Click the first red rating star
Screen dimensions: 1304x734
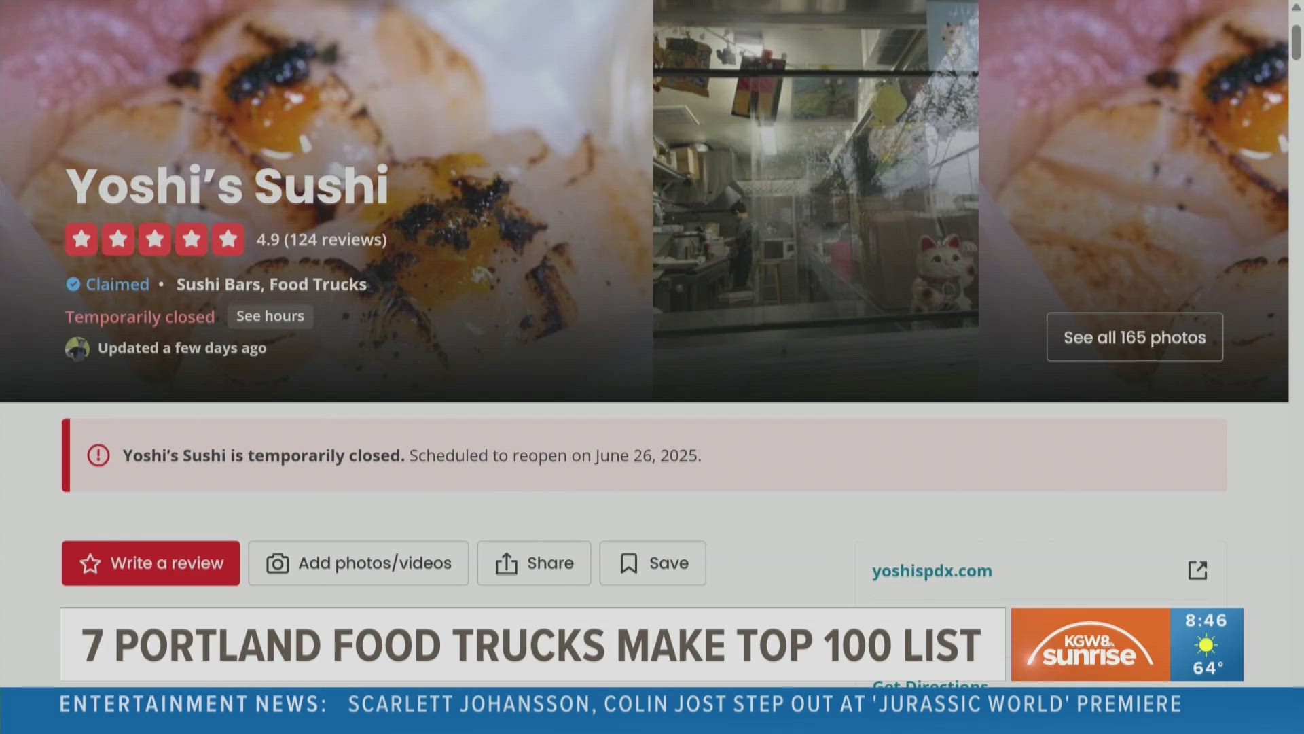click(x=81, y=239)
